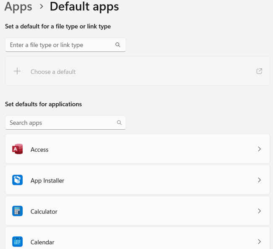Viewport: 273px width, 249px height.
Task: Click the external link icon on Choose a default
Action: 259,71
